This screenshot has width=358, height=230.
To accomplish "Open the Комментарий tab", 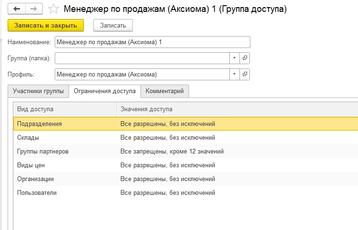I will coord(165,91).
